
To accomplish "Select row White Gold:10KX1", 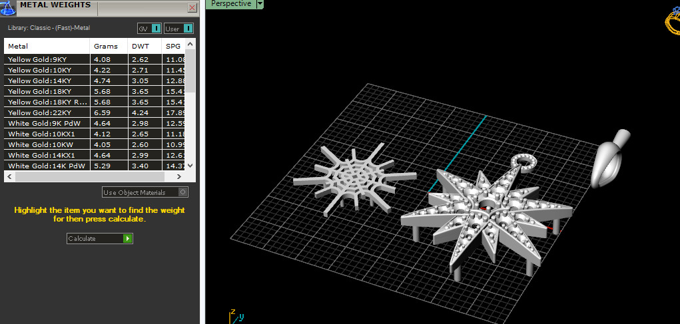I will (x=95, y=134).
